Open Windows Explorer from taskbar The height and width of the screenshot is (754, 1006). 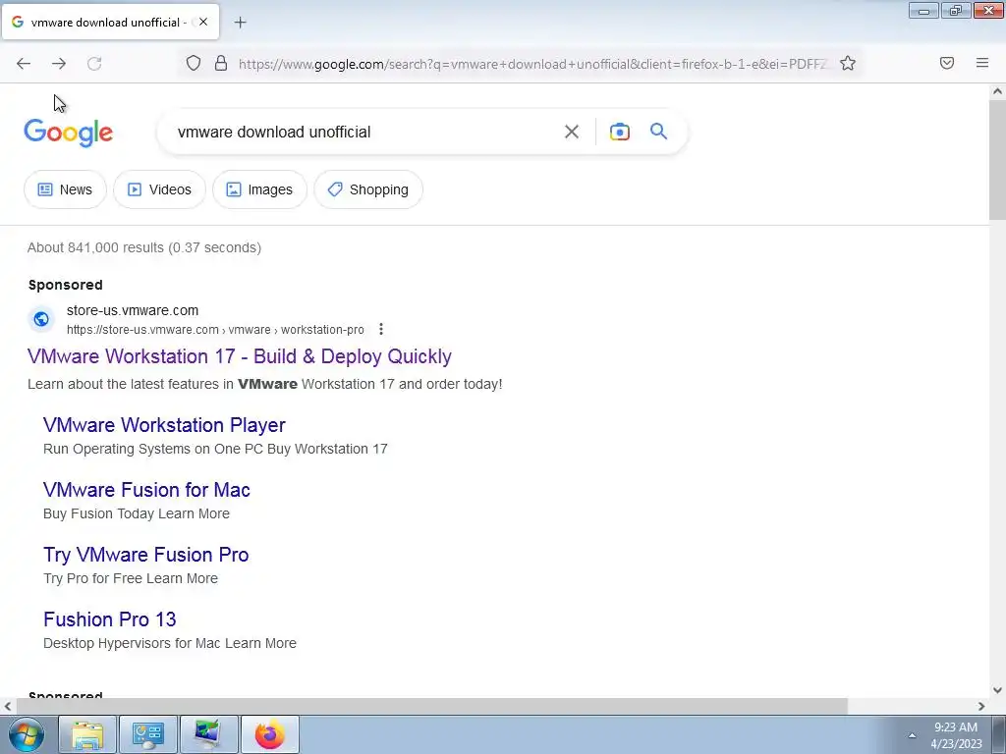point(87,734)
